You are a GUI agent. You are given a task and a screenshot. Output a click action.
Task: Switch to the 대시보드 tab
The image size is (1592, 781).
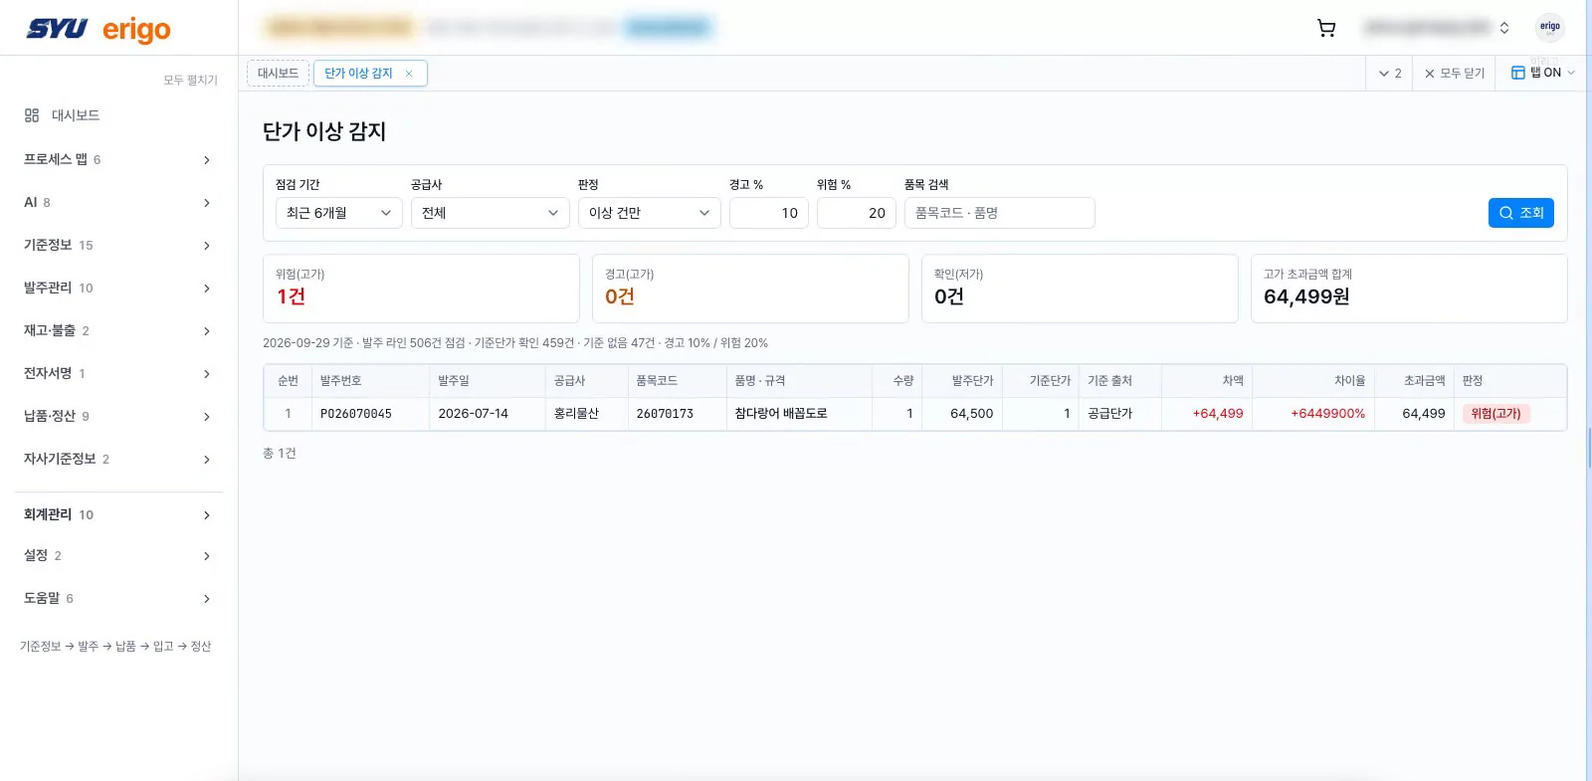click(x=278, y=74)
